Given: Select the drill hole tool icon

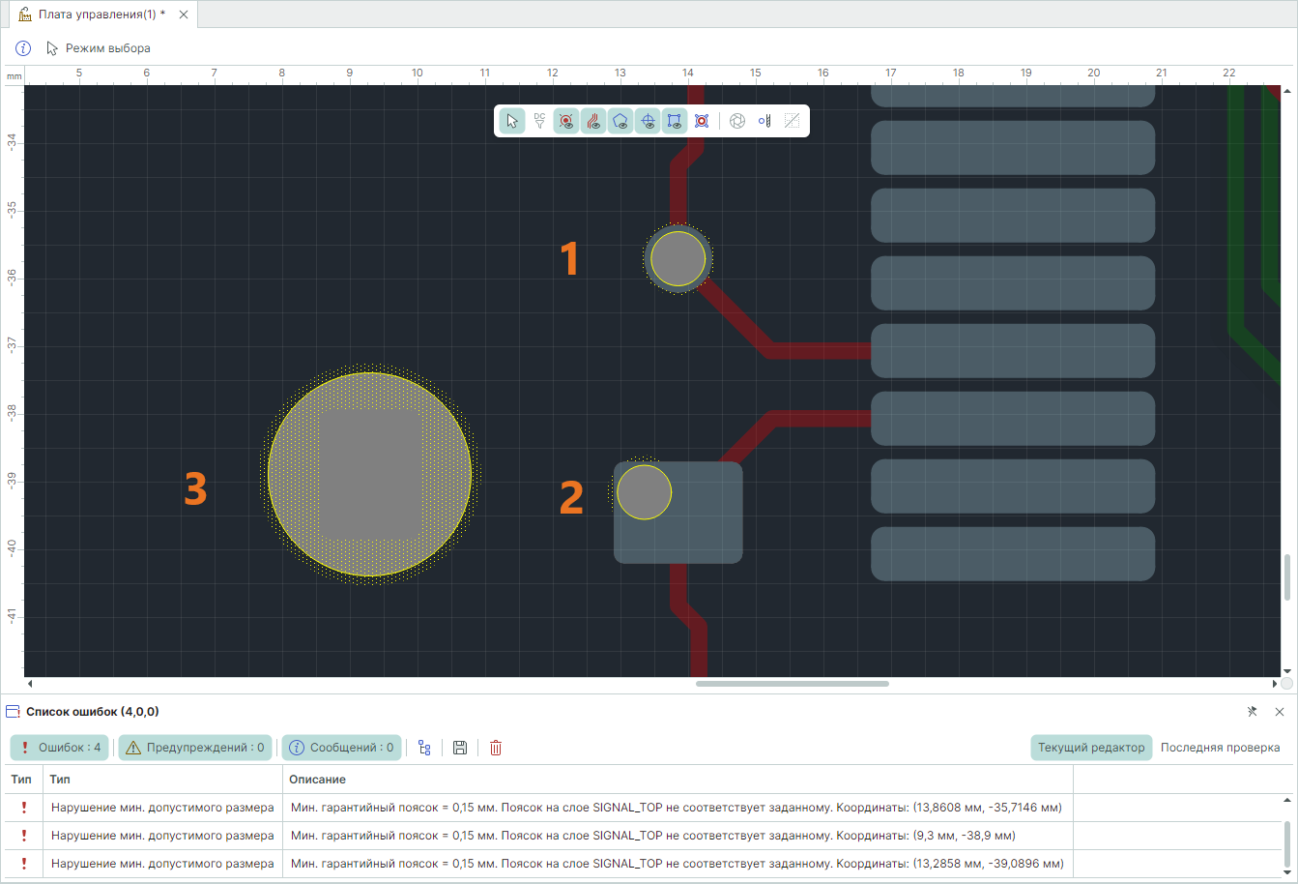Looking at the screenshot, I should click(764, 121).
